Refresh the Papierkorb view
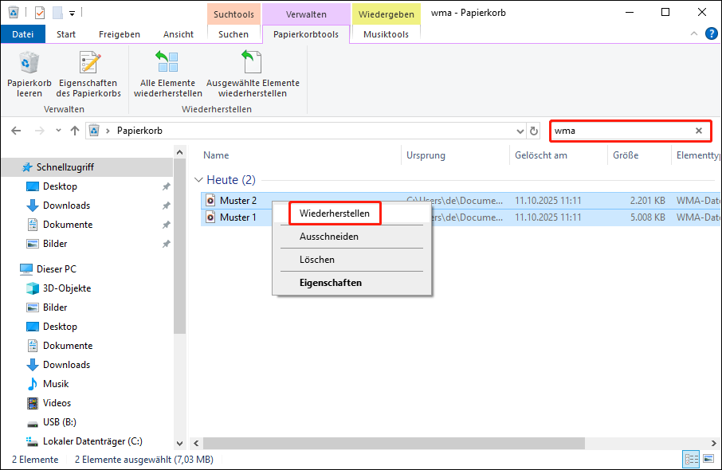 coord(534,131)
